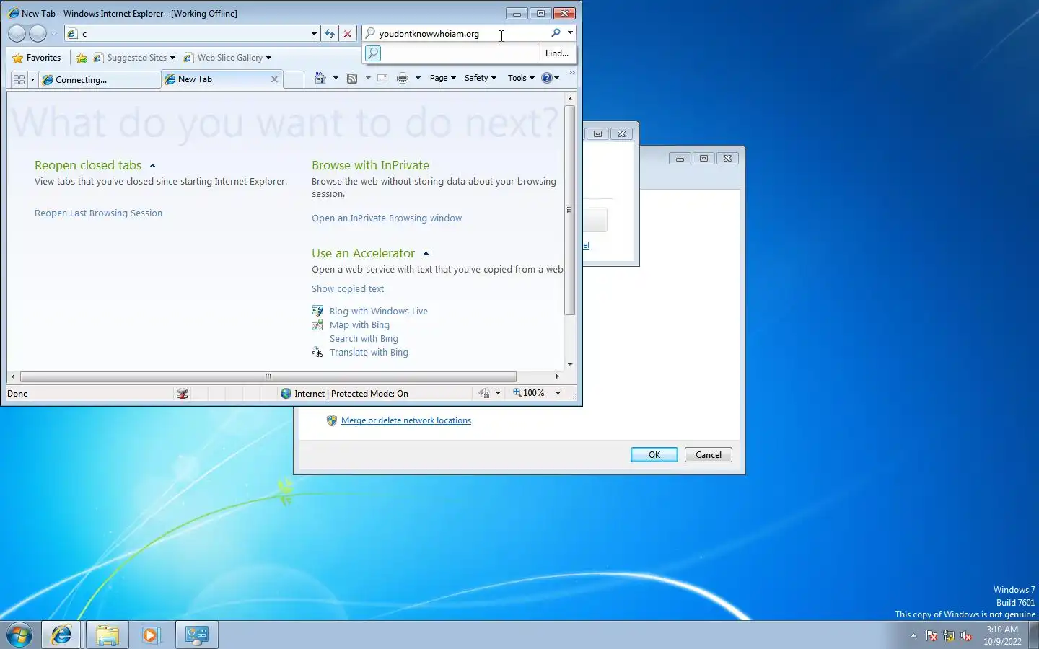Collapse the Use an Accelerator section
This screenshot has height=649, width=1039.
[x=426, y=254]
